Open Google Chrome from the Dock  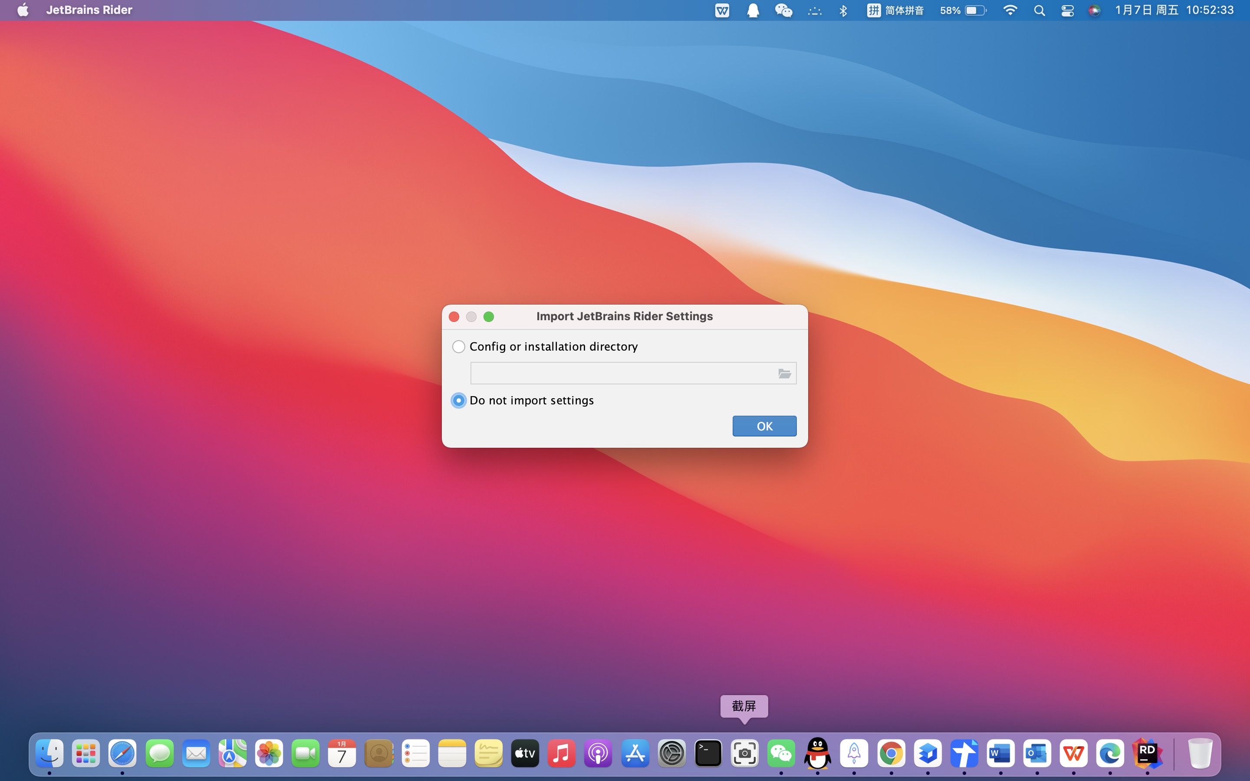click(x=891, y=754)
